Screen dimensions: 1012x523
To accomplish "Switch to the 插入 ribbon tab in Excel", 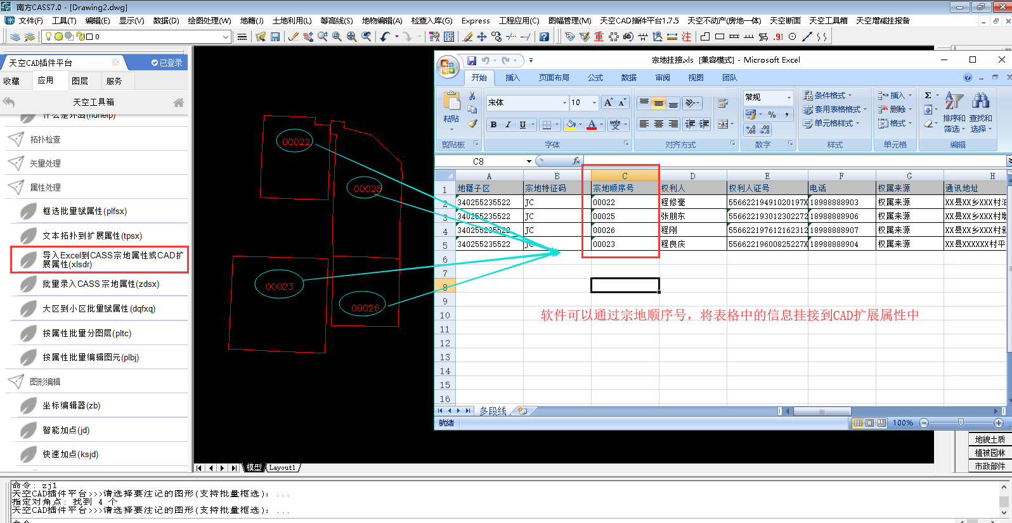I will 512,78.
